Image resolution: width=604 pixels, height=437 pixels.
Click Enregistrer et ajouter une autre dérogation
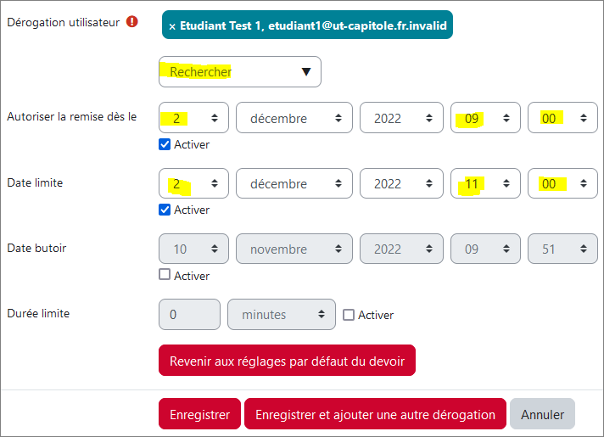tap(375, 414)
